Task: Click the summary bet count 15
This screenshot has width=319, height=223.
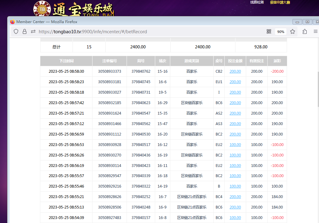Action: point(89,47)
